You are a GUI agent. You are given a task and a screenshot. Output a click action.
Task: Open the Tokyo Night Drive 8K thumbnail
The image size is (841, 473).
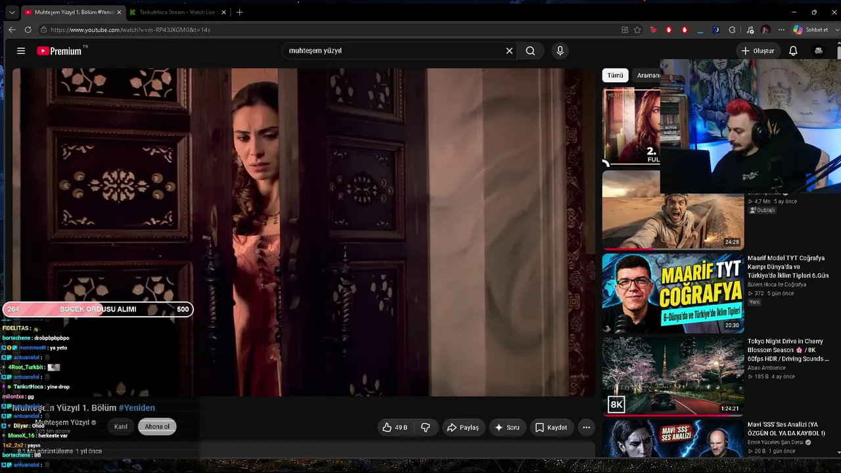673,376
